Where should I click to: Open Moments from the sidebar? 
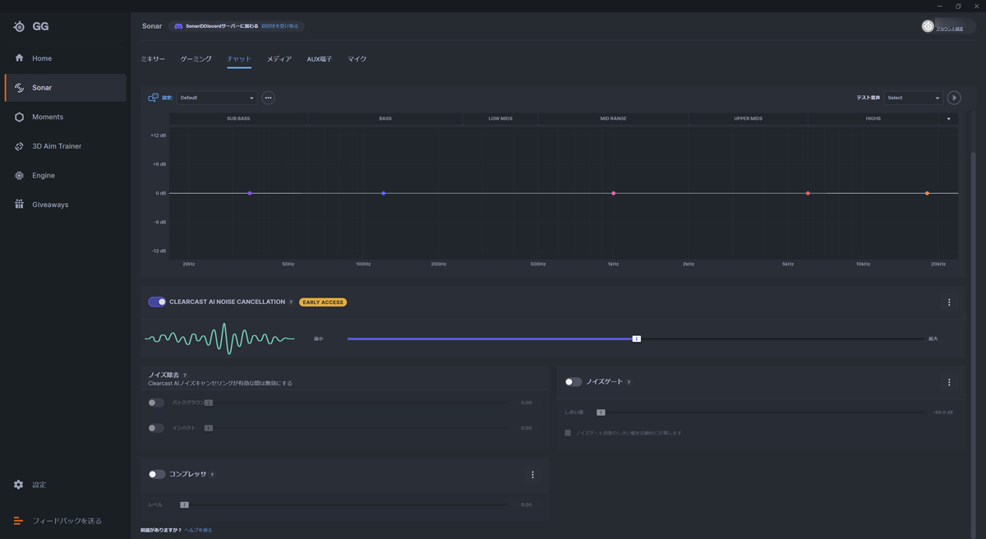[65, 117]
